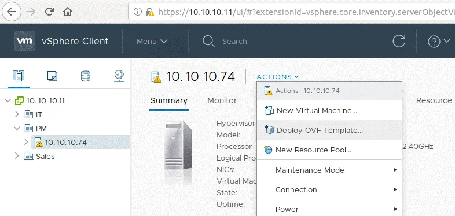The image size is (455, 216).
Task: Select the Hosts and Clusters view icon
Action: pos(19,76)
